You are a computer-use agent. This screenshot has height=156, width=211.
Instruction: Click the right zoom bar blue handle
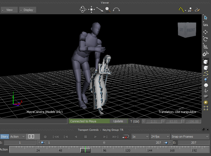[x=166, y=143]
